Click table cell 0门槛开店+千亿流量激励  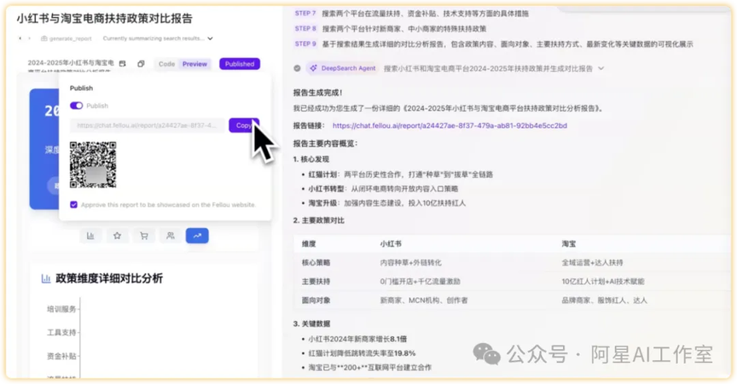pyautogui.click(x=421, y=282)
